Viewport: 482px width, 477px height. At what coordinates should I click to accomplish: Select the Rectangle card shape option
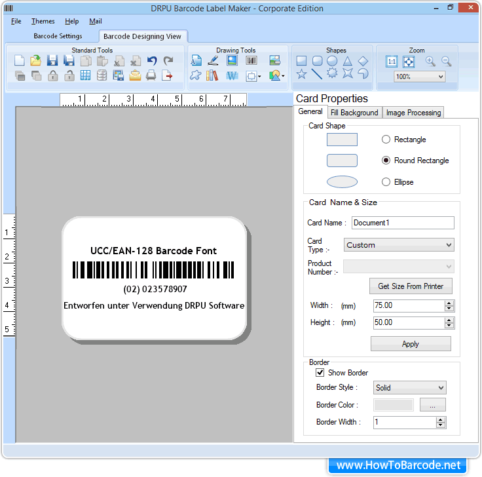coord(386,140)
